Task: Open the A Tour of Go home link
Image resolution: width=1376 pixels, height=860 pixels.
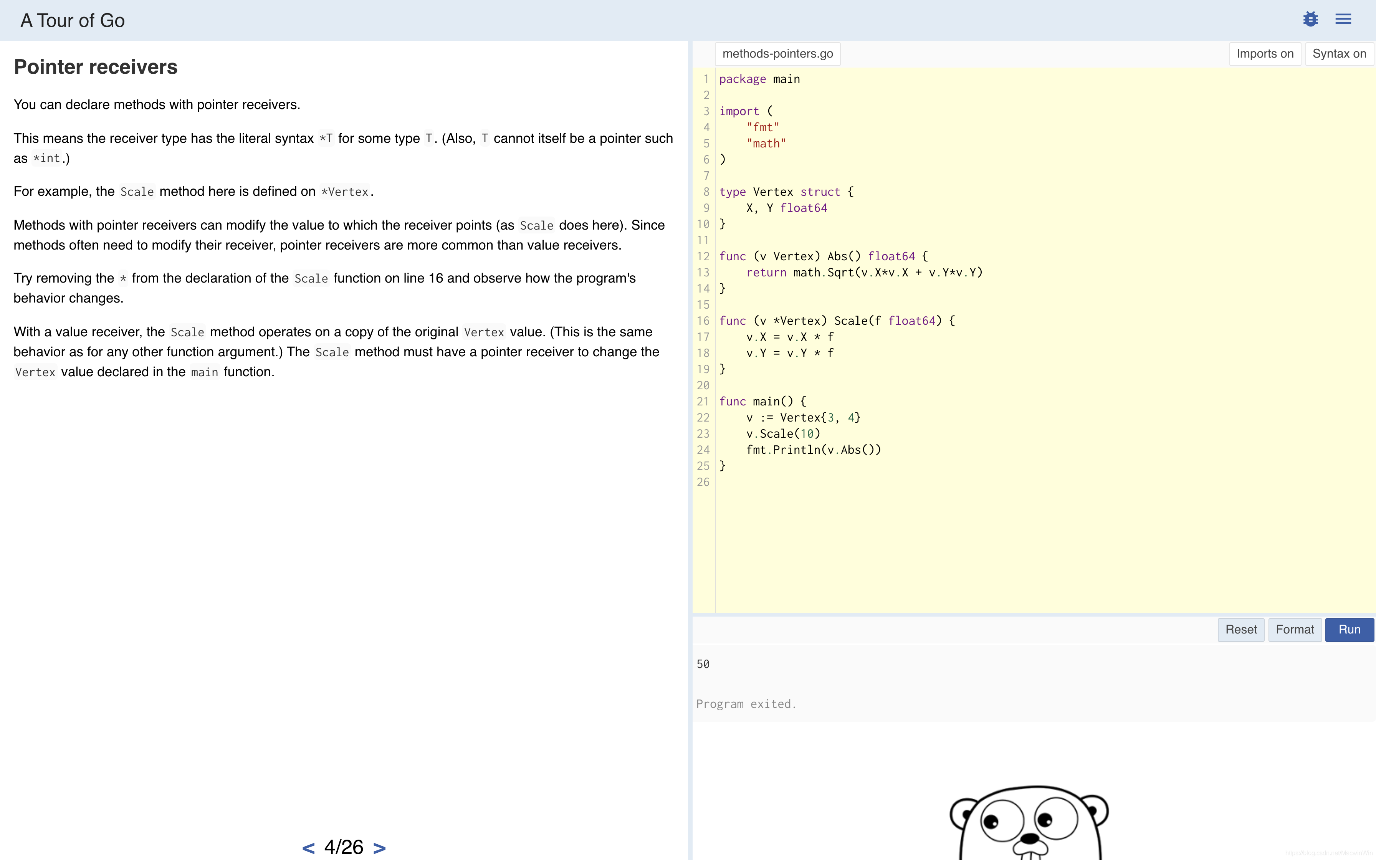Action: (x=73, y=20)
